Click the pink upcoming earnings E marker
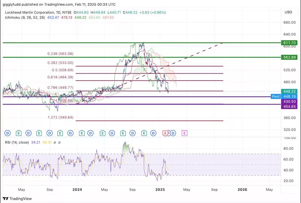This screenshot has width=301, height=203. click(184, 133)
